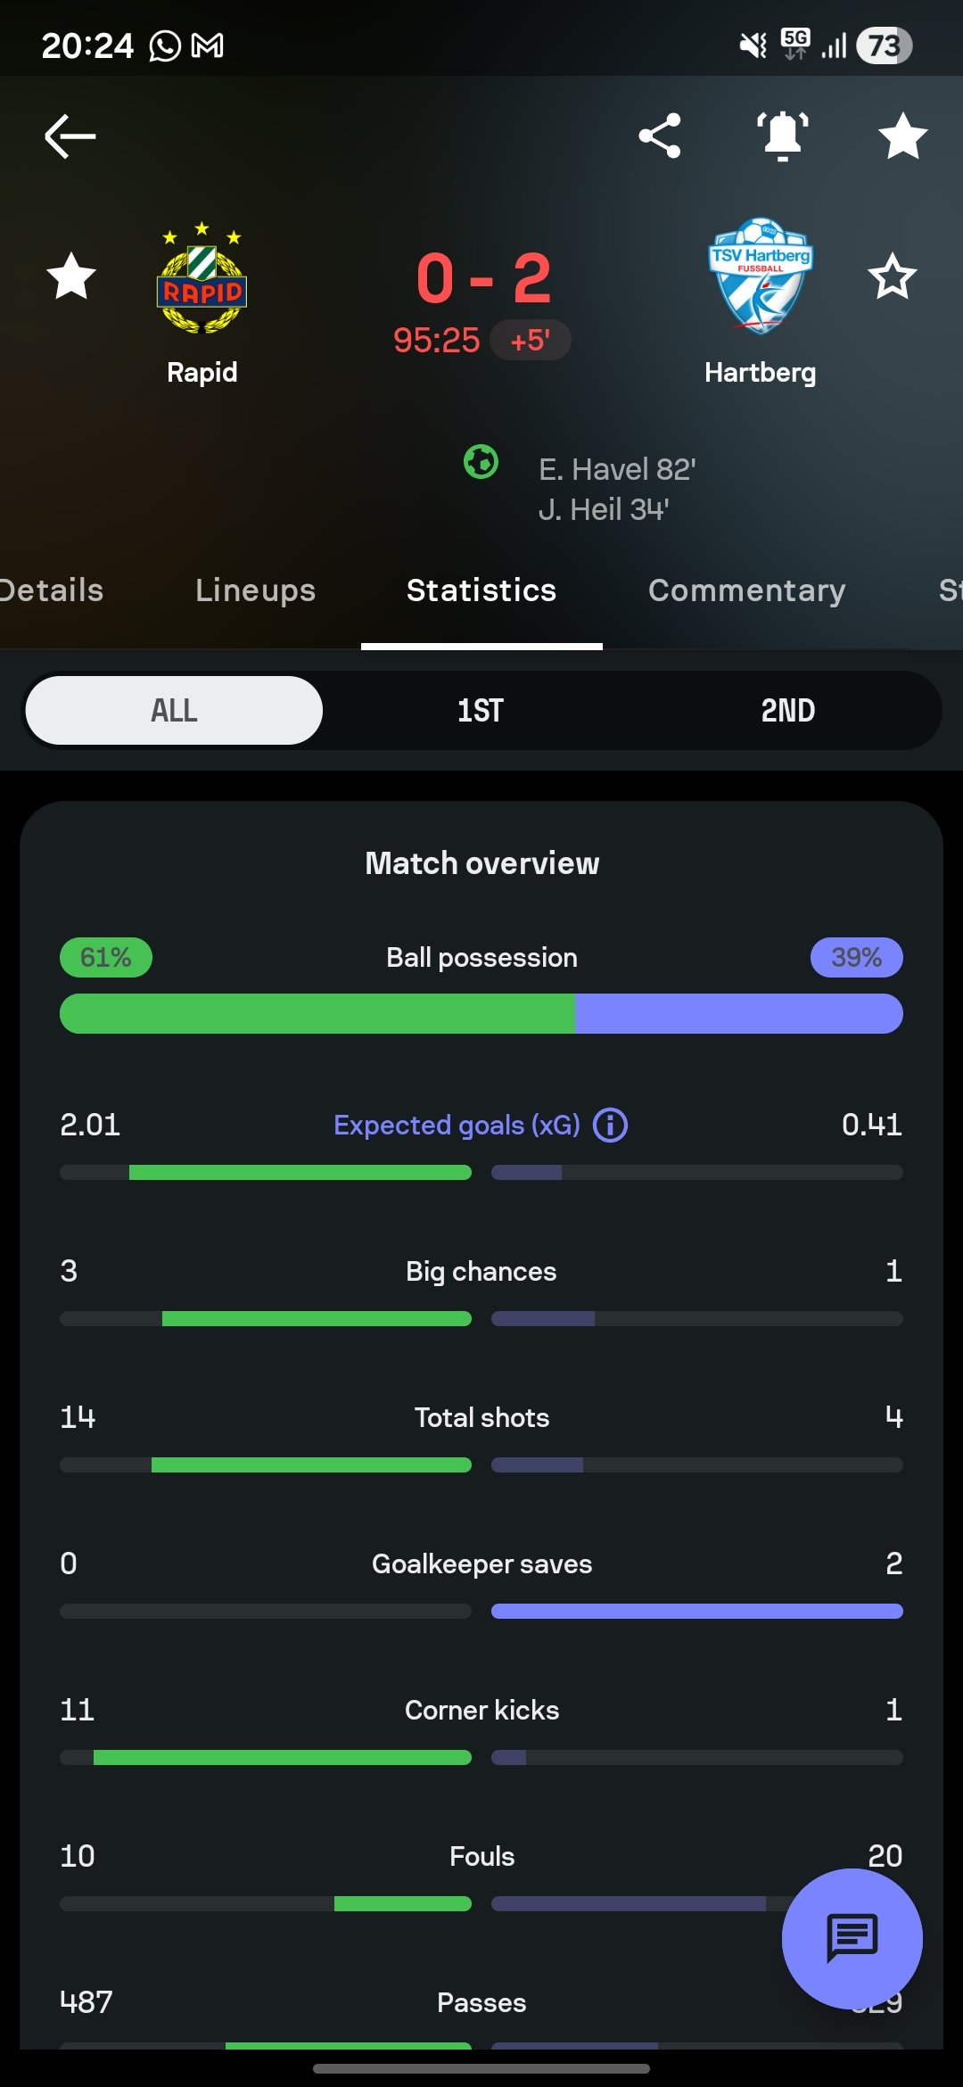Image resolution: width=963 pixels, height=2087 pixels.
Task: Tap the back arrow
Action: (70, 136)
